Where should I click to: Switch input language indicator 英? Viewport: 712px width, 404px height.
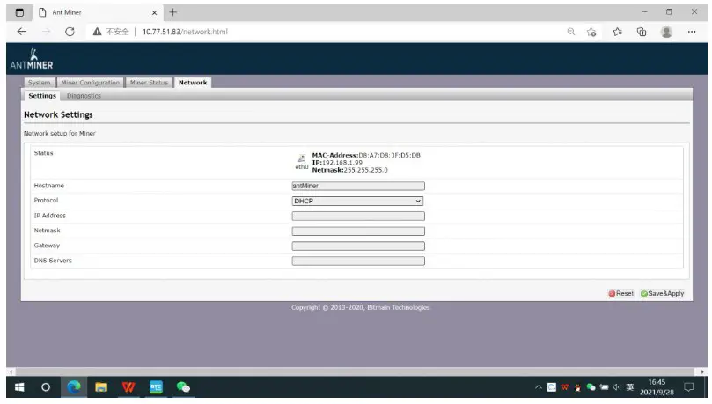630,387
